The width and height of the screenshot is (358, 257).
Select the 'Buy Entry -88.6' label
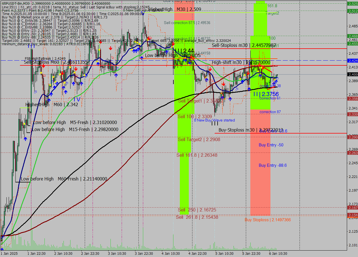pos(273,165)
